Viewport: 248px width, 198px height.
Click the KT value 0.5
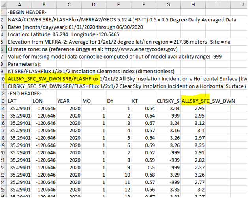[x=143, y=168]
